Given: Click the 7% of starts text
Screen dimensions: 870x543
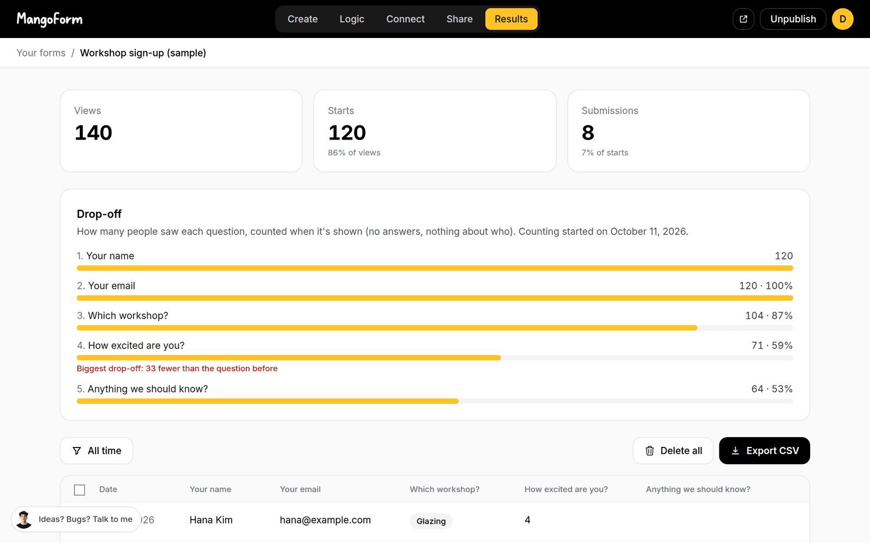Looking at the screenshot, I should point(605,153).
